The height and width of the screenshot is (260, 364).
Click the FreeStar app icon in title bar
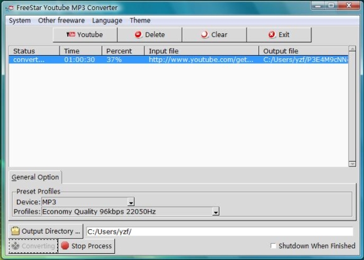pyautogui.click(x=10, y=8)
